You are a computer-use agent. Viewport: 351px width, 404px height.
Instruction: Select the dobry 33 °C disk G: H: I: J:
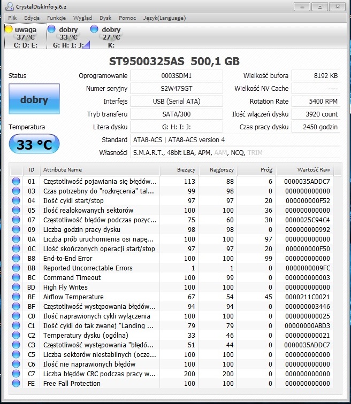pyautogui.click(x=68, y=37)
